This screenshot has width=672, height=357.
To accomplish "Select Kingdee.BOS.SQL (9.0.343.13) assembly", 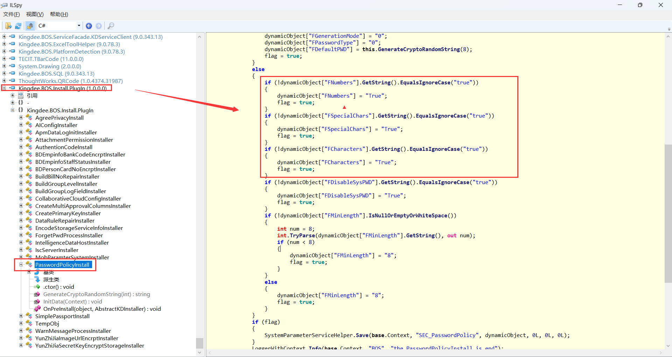I will coord(56,73).
